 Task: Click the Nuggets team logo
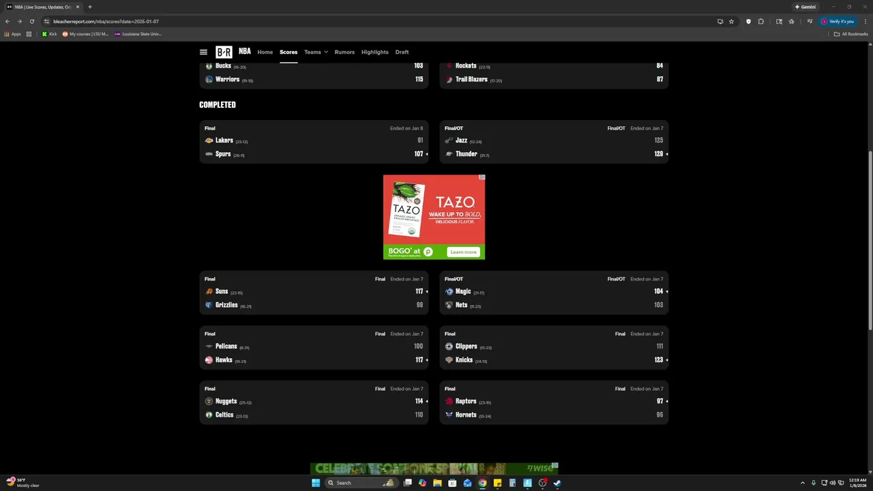click(x=209, y=401)
